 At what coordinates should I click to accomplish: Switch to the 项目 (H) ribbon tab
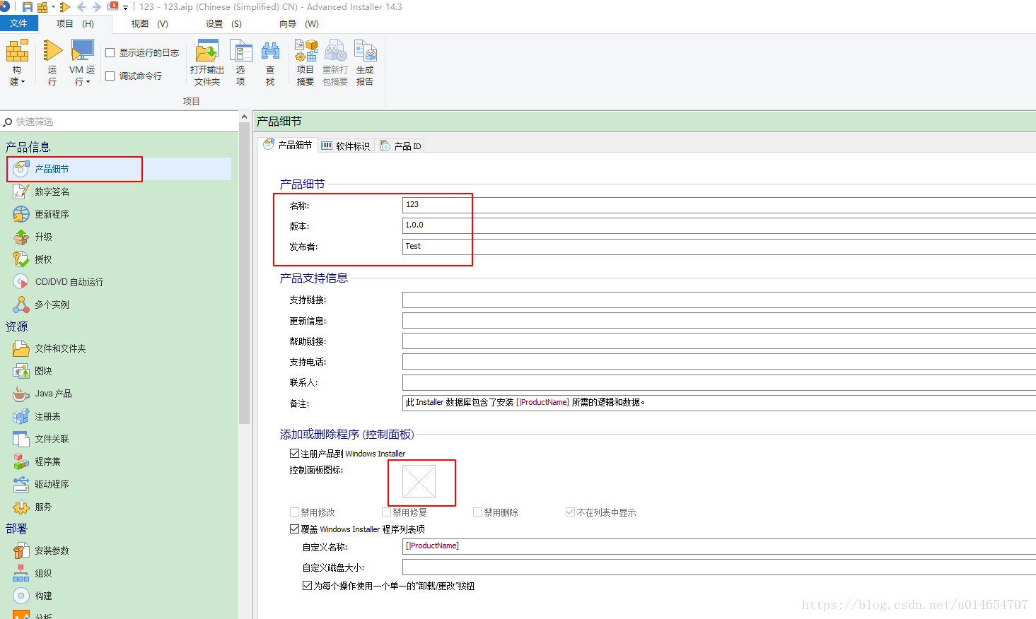pos(75,23)
